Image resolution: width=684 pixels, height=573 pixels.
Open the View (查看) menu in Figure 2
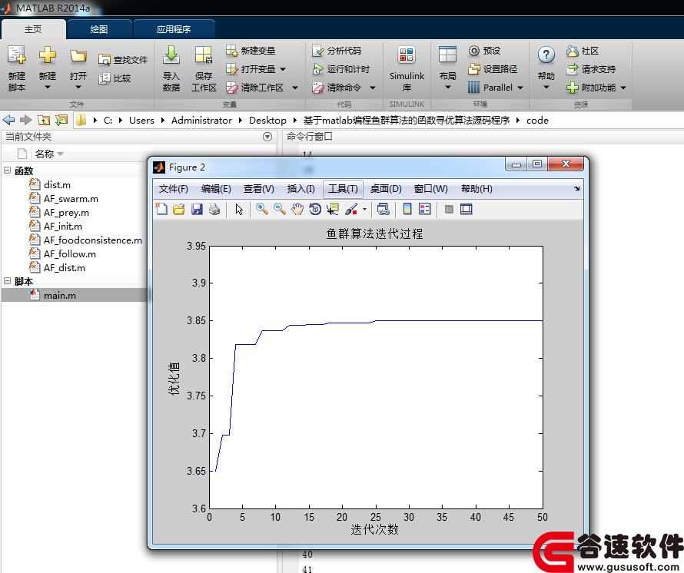click(259, 189)
